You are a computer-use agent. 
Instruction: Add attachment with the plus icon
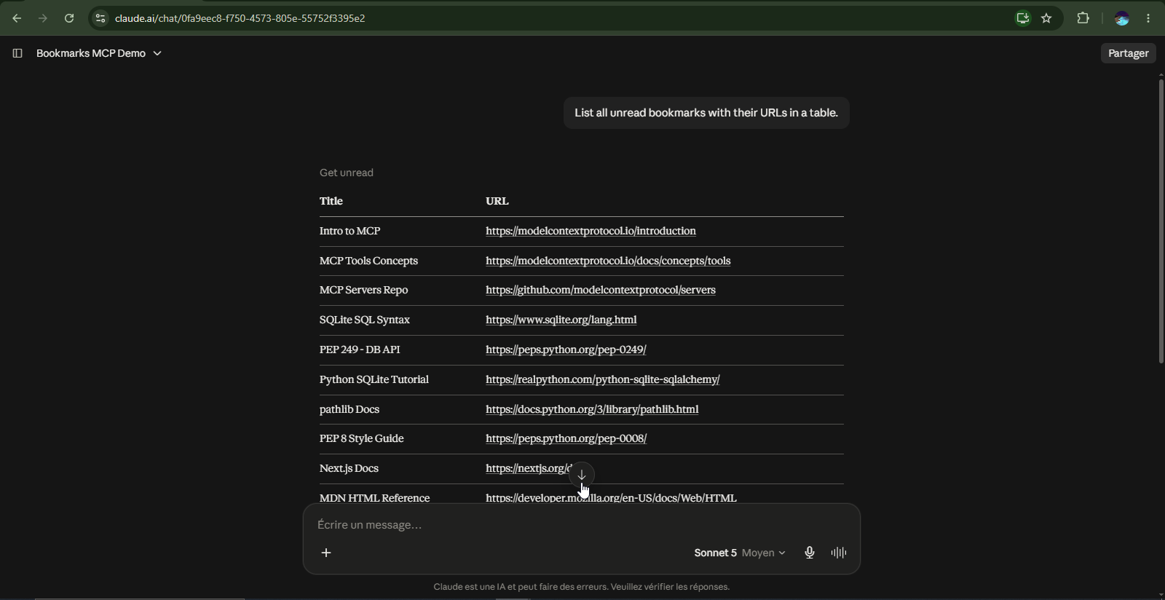click(x=326, y=553)
